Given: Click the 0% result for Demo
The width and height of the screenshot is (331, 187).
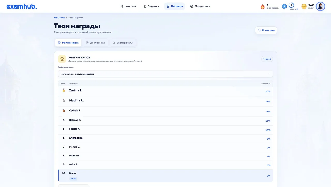Looking at the screenshot, I should click(x=269, y=176).
